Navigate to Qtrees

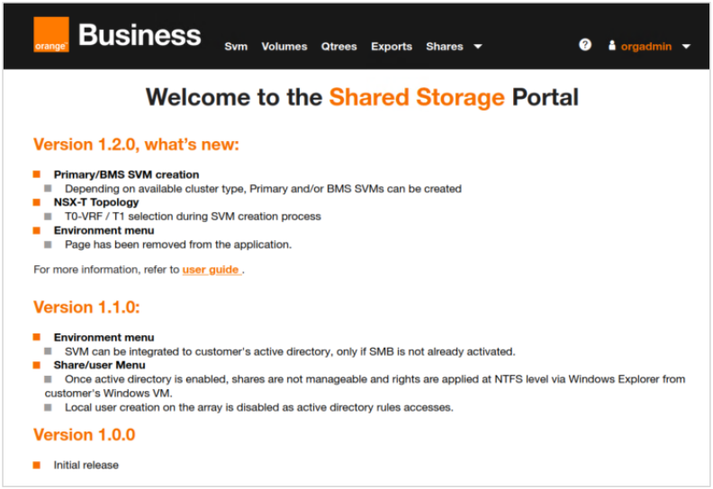click(x=339, y=47)
